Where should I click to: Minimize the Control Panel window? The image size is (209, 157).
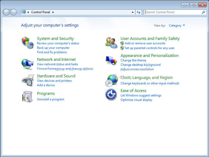185,5
